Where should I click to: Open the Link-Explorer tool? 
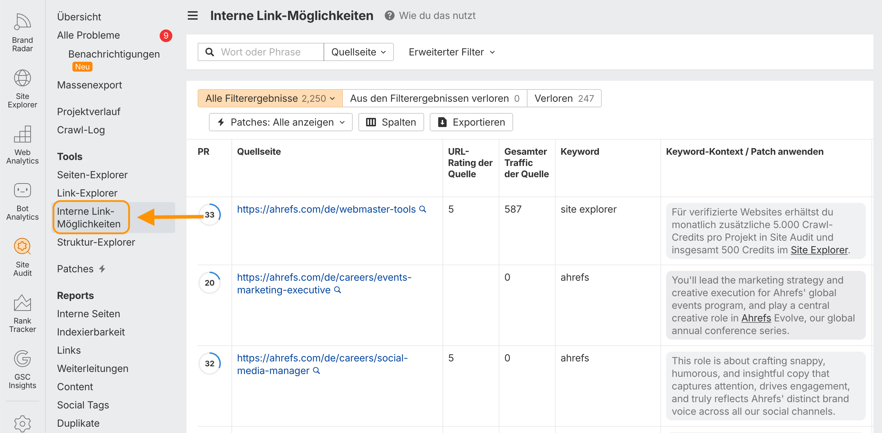[87, 193]
